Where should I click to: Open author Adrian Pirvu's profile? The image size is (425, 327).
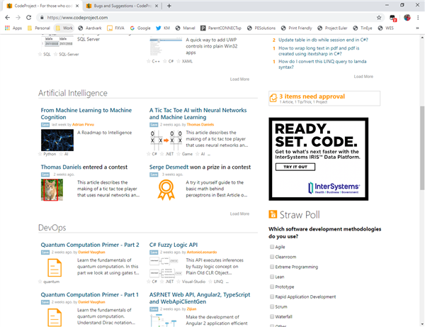[83, 125]
